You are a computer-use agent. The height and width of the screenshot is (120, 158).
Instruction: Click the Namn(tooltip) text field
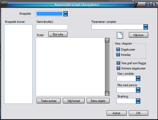(52, 27)
